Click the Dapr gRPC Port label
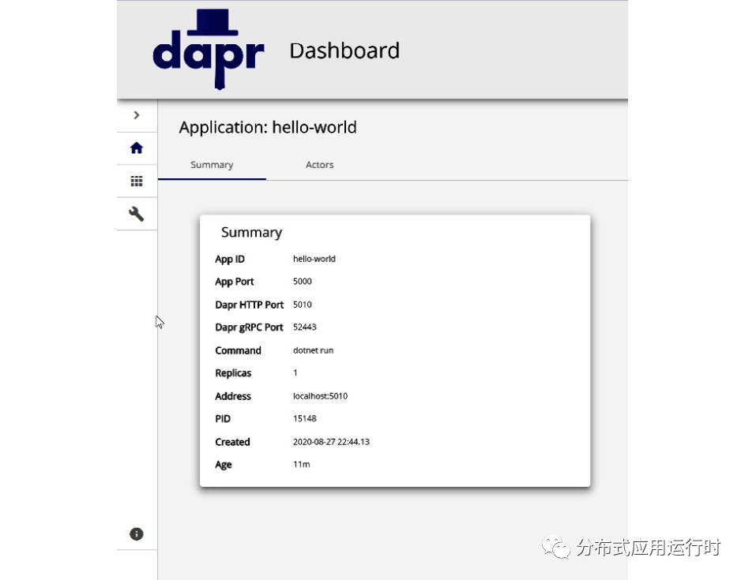Image resolution: width=745 pixels, height=580 pixels. click(x=249, y=327)
